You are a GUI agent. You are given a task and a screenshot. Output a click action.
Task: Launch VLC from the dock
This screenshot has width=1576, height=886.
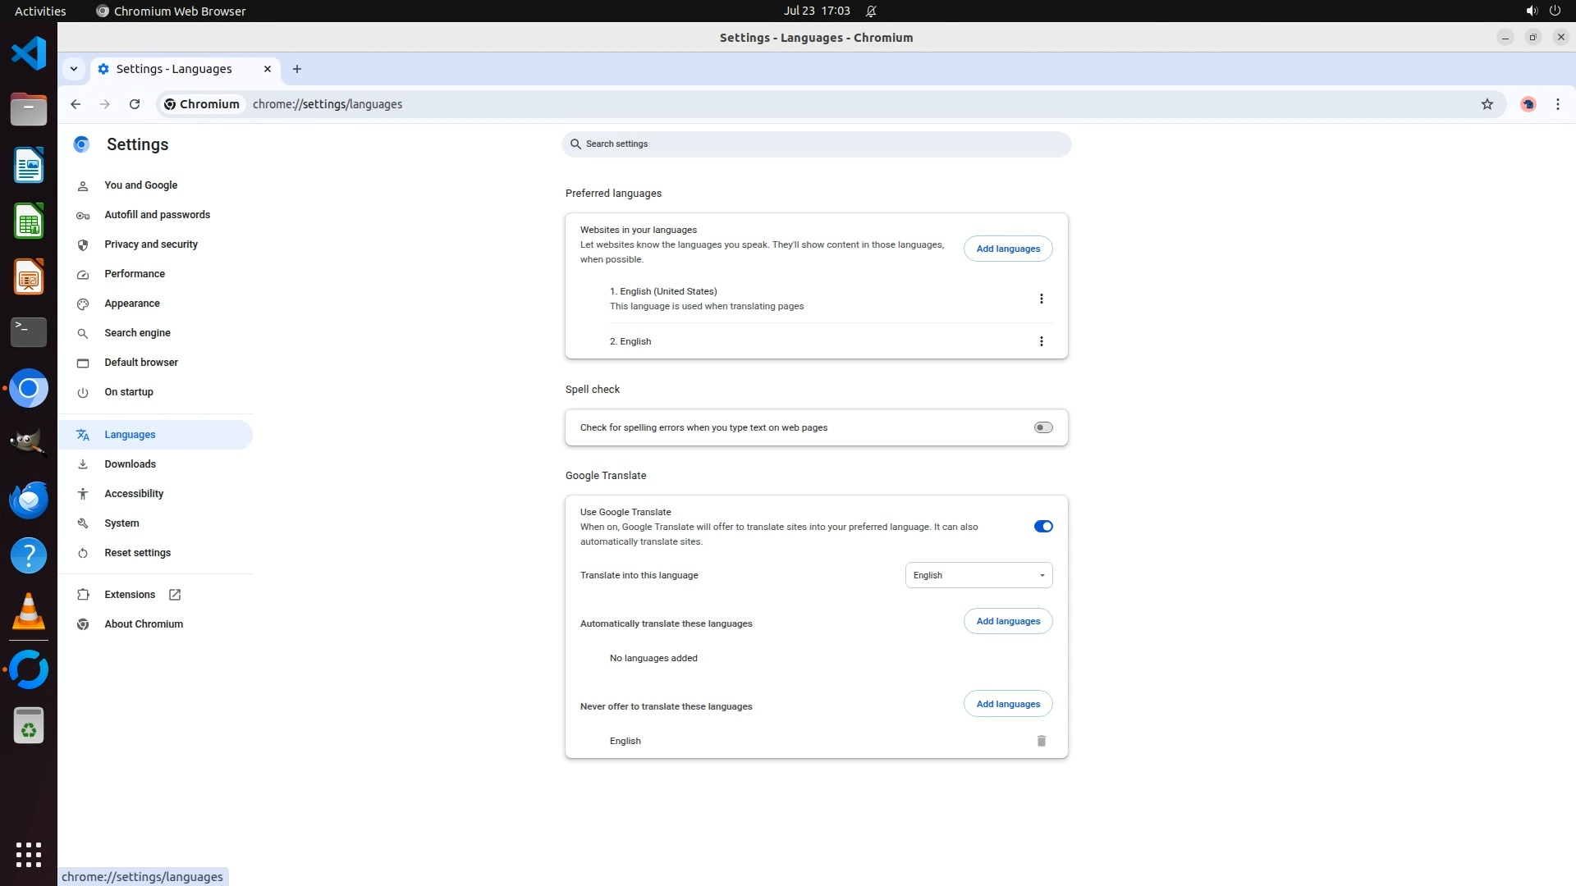point(29,611)
